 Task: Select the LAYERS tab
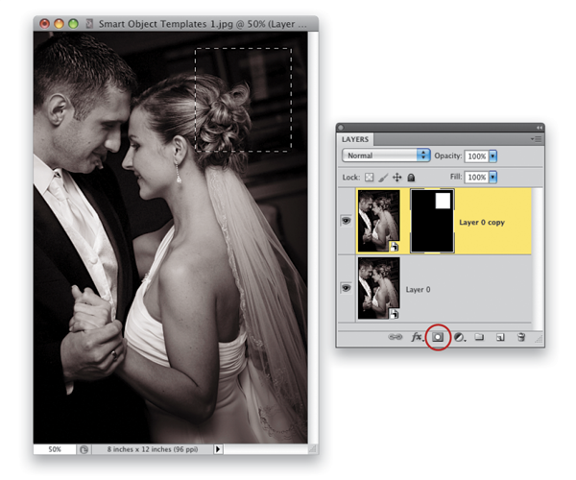(355, 139)
